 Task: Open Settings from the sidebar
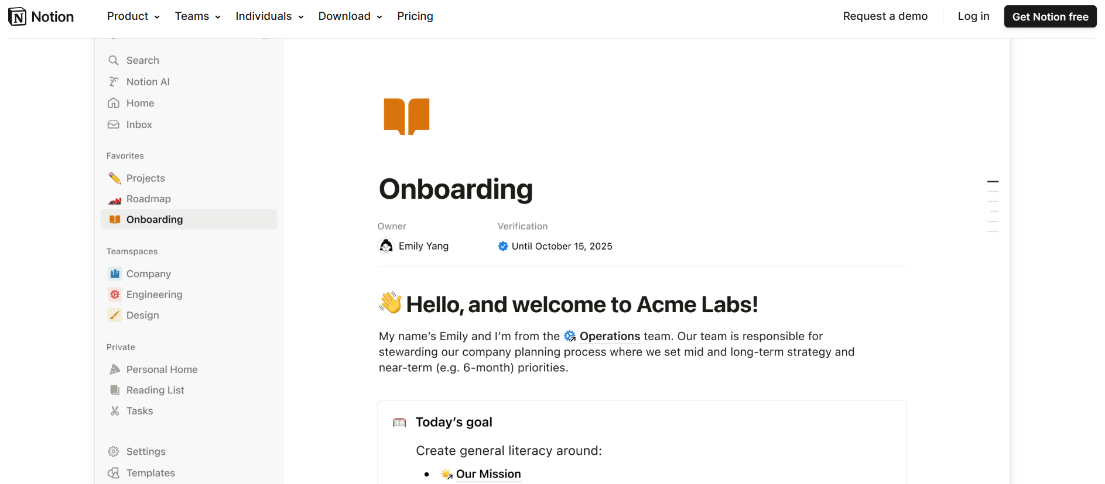click(x=145, y=451)
